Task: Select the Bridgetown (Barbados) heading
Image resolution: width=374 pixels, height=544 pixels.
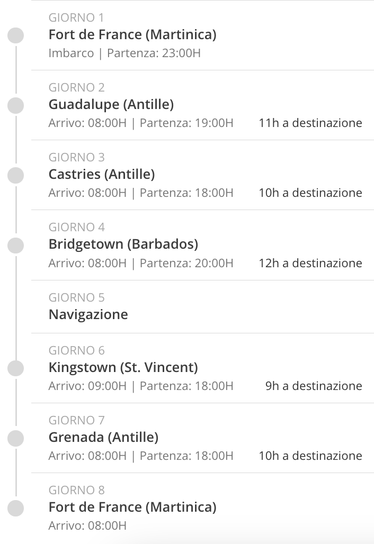Action: click(x=123, y=244)
